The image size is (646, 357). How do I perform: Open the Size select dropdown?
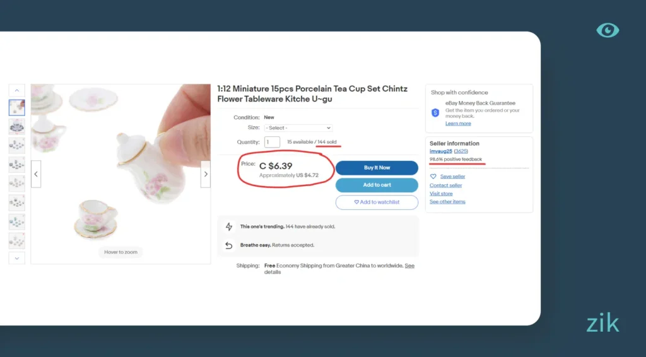point(298,128)
